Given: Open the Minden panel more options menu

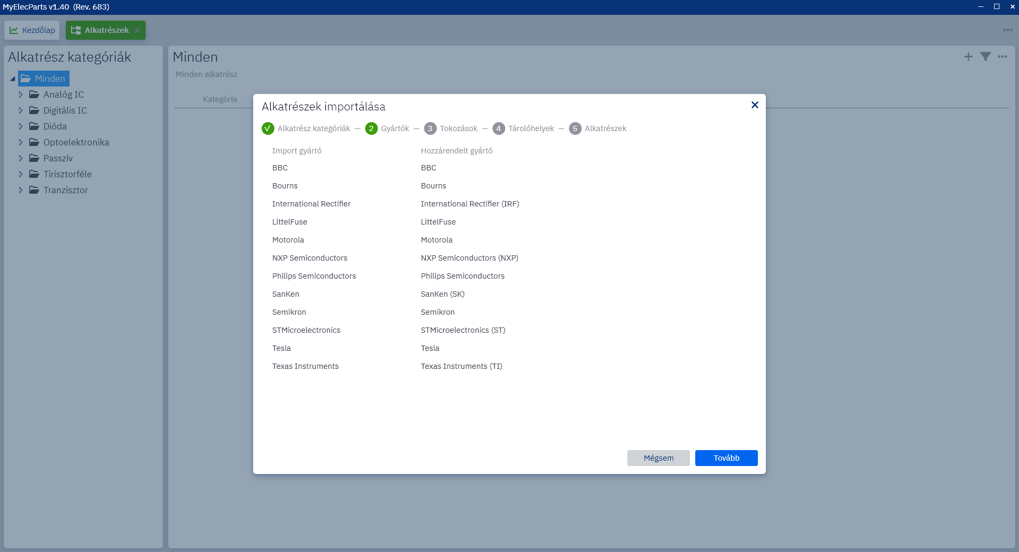Looking at the screenshot, I should (x=1002, y=57).
